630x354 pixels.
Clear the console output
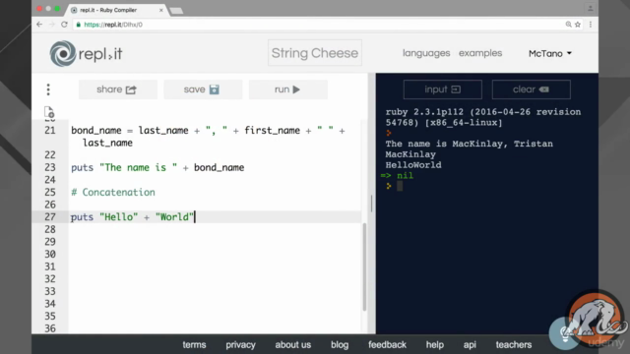[532, 89]
